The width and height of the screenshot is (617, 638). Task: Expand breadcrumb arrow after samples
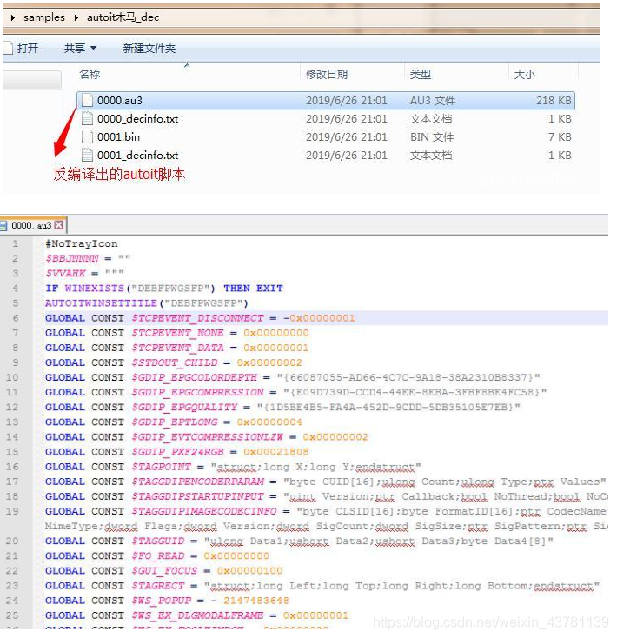coord(76,17)
